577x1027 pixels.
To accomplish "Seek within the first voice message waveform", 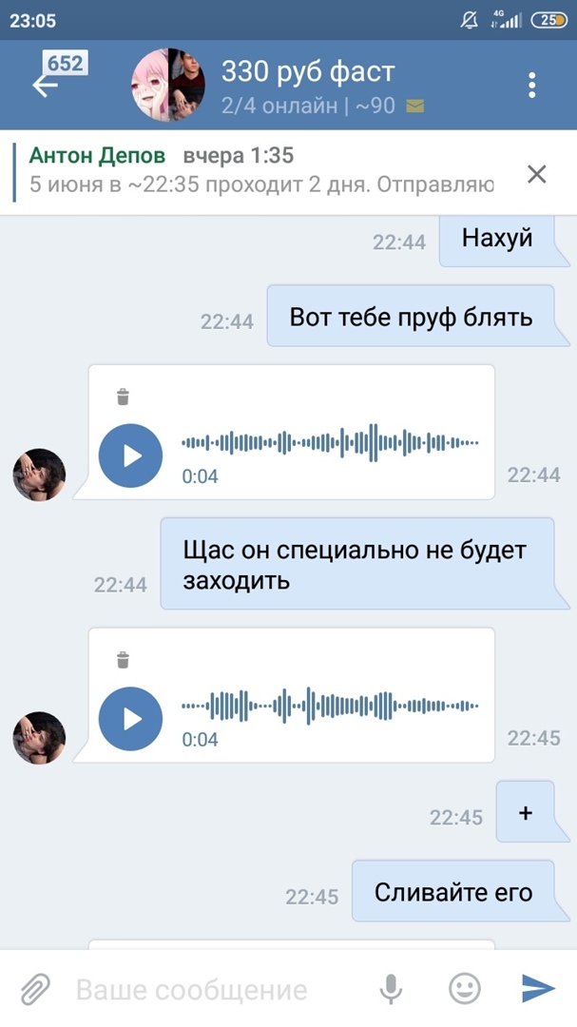I will click(x=330, y=443).
